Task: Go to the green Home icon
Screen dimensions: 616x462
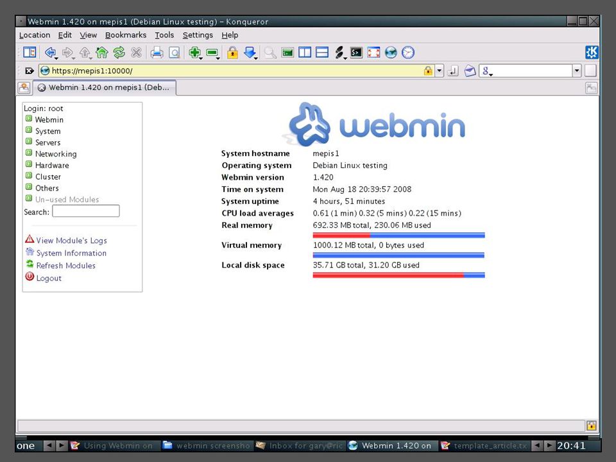Action: pos(102,52)
